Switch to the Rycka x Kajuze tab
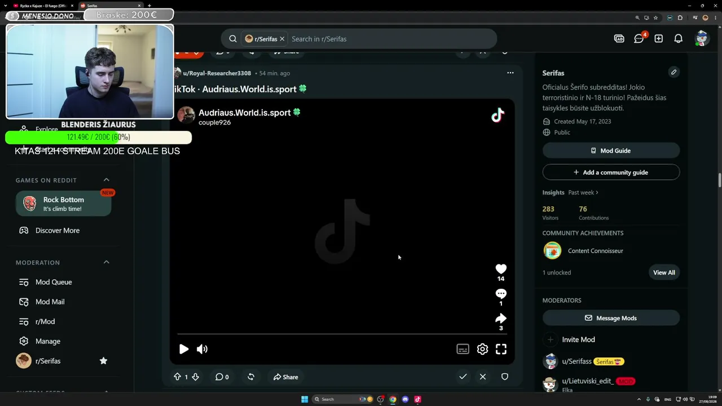The height and width of the screenshot is (406, 722). pyautogui.click(x=43, y=6)
